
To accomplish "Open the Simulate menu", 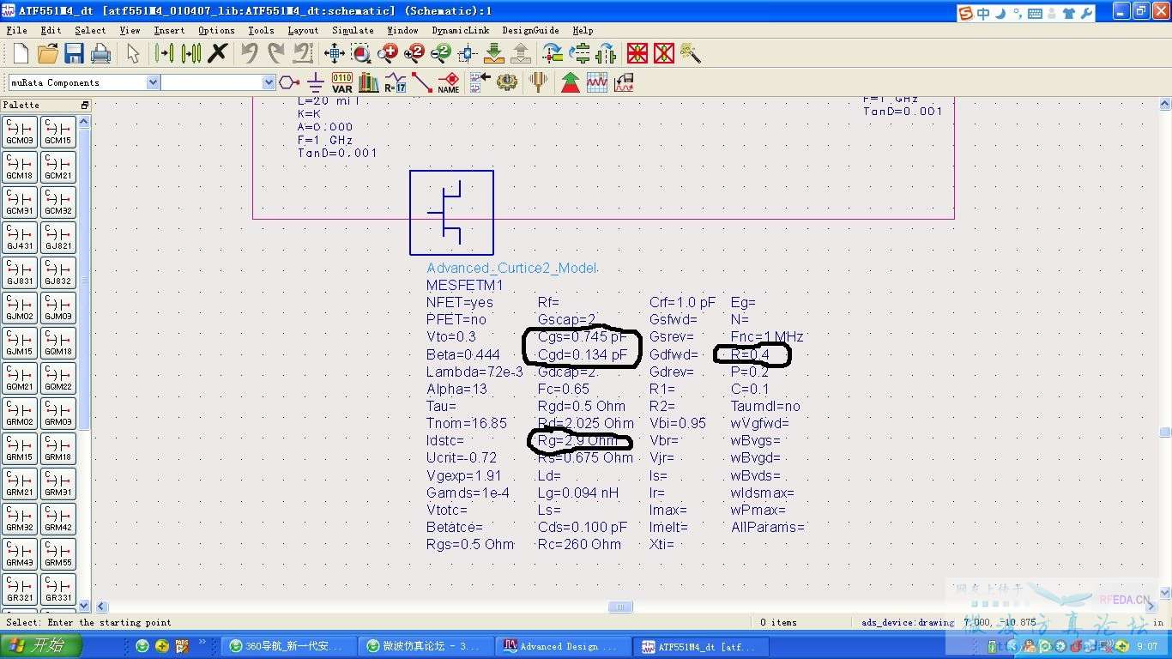I will pos(353,30).
